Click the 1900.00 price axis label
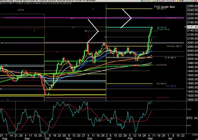This screenshot has width=198, height=140. 193,79
